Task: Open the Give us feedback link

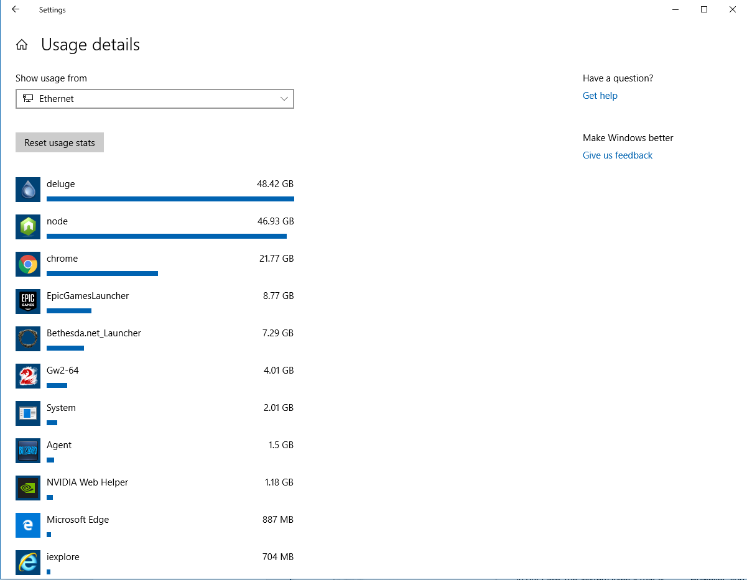Action: 618,155
